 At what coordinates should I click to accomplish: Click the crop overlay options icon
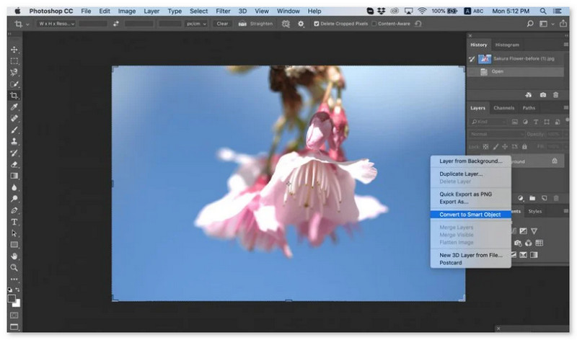286,24
